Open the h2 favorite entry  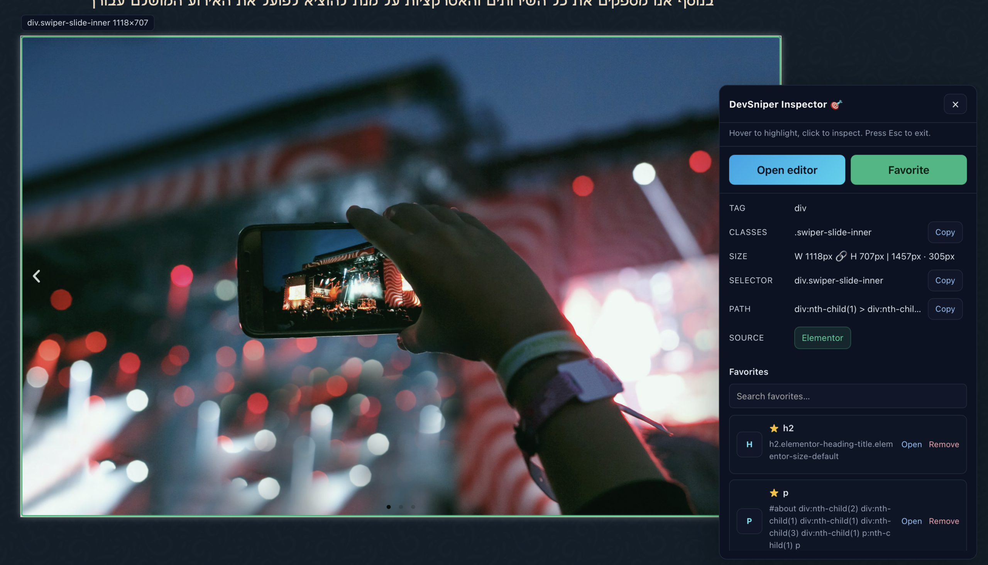point(911,444)
